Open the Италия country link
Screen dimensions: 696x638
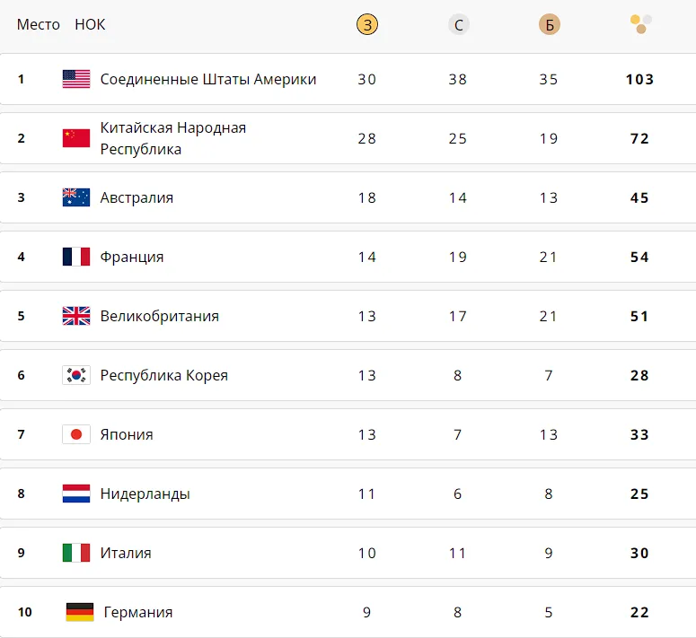126,553
